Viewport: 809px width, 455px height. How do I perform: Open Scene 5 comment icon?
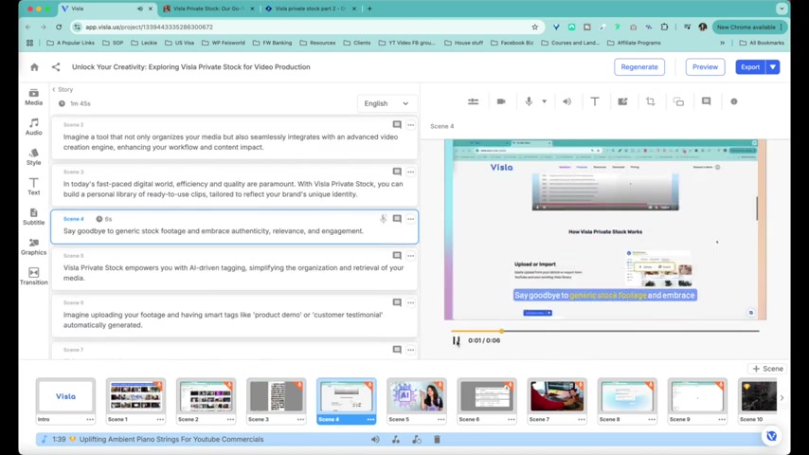(397, 256)
